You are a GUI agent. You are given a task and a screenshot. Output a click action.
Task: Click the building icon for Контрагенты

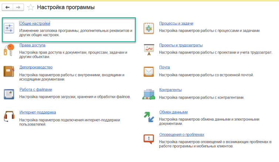click(x=149, y=94)
